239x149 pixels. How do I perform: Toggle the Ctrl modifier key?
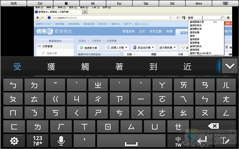40,3
